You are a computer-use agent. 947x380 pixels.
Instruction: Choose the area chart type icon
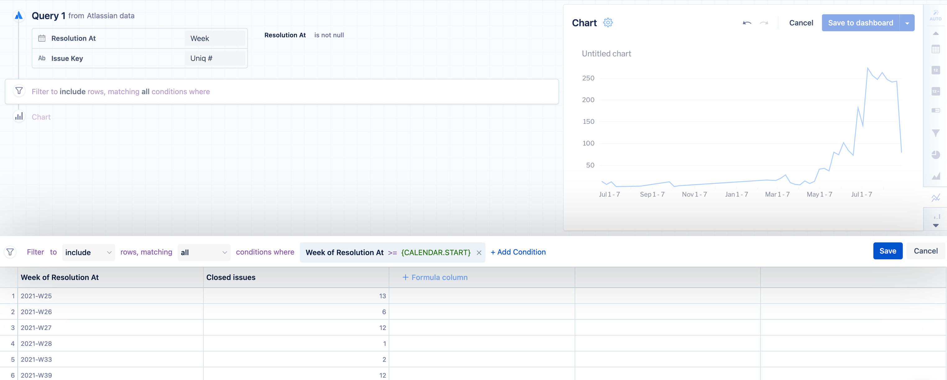(x=936, y=176)
